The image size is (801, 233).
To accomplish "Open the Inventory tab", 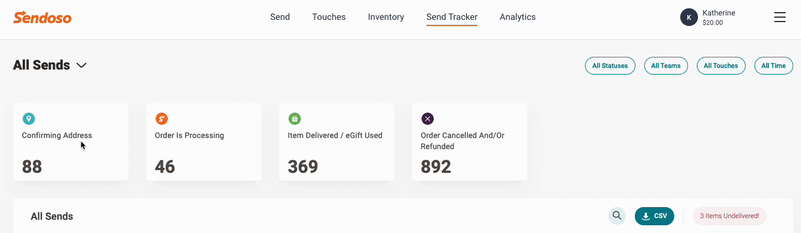I will pos(386,17).
